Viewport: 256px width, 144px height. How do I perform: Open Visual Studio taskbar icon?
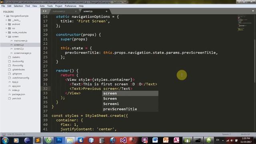tap(123, 140)
